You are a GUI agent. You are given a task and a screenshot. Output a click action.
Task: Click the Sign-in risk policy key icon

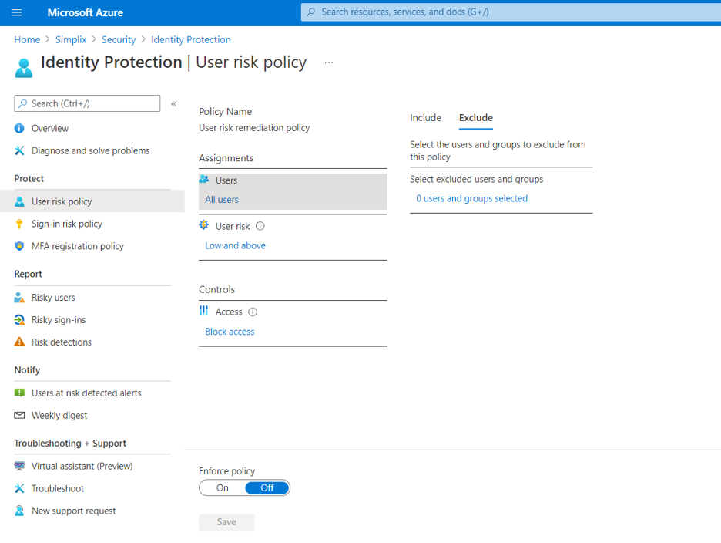pyautogui.click(x=19, y=224)
